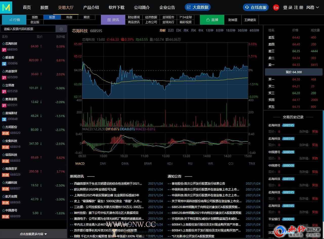Switch chart to 60分钟 interval
Screen dimensions: 324x239
click(254, 30)
